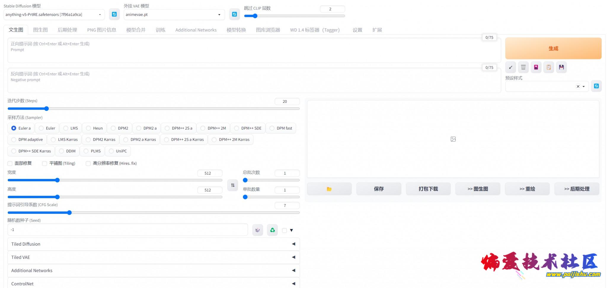This screenshot has width=607, height=288.
Task: Switch to the 图生图 tab
Action: click(40, 30)
